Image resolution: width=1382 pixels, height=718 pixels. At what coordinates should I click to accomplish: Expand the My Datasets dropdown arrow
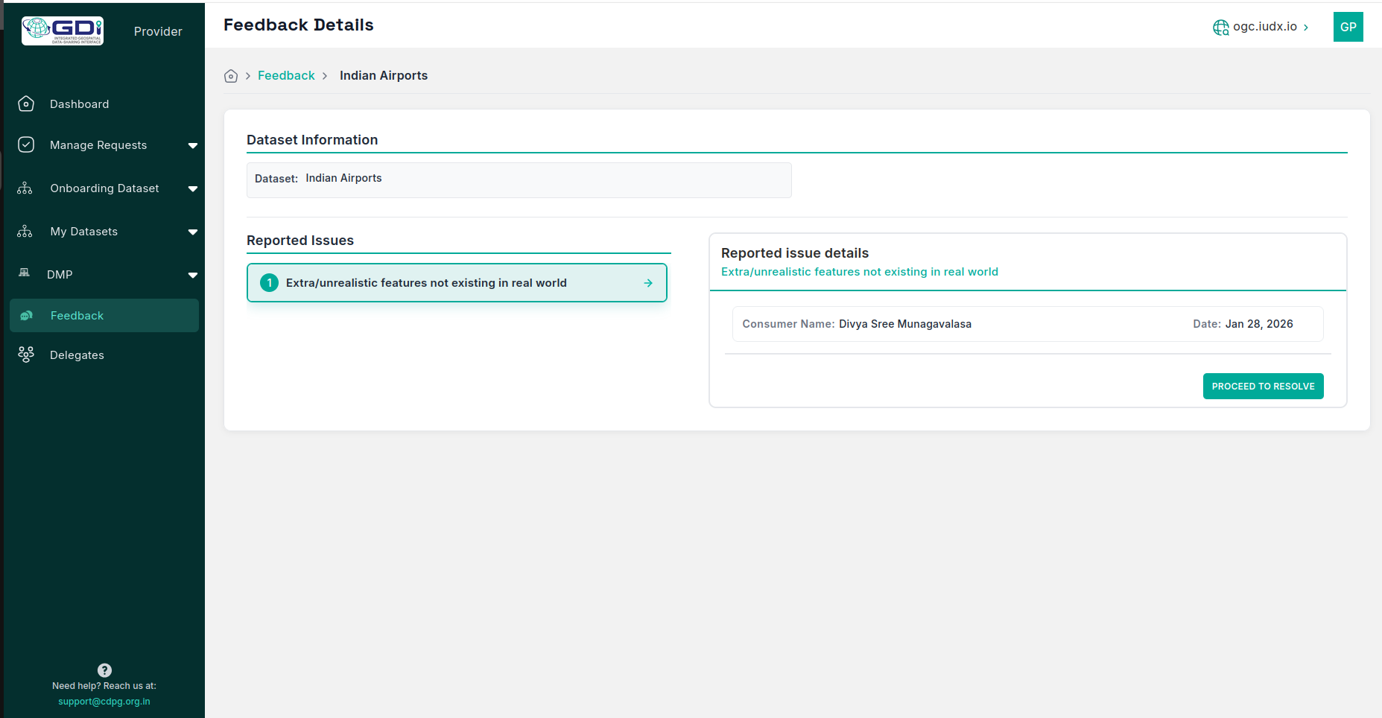193,232
